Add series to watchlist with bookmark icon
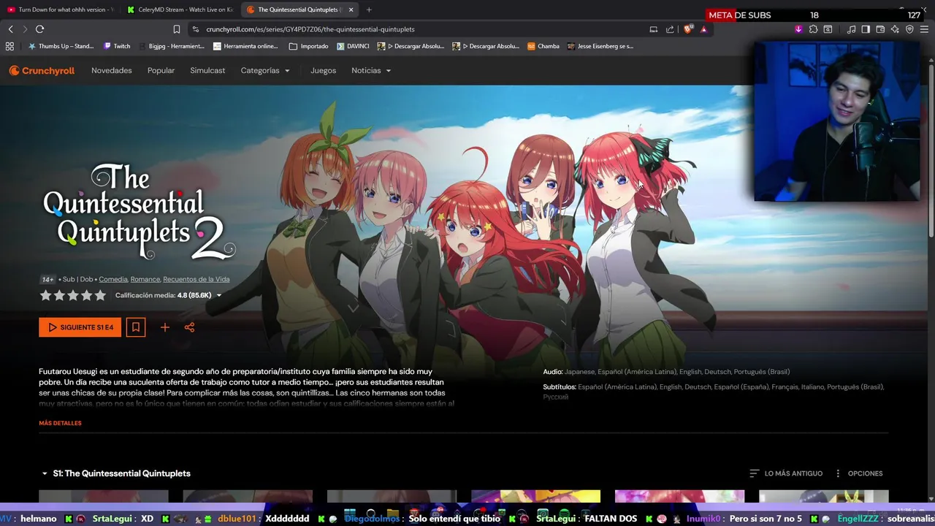Screen dimensions: 935x526 tap(136, 327)
